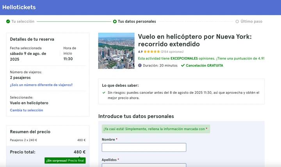Click the Tus datos personales step circle

coord(115,21)
